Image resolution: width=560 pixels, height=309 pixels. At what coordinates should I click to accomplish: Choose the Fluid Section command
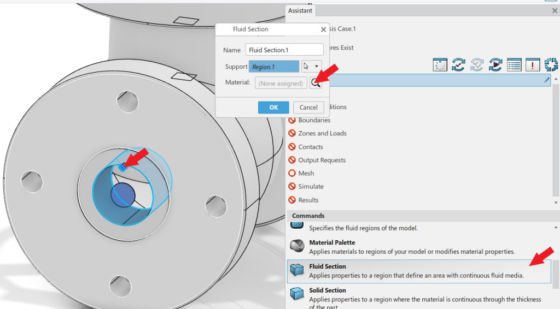(x=419, y=271)
